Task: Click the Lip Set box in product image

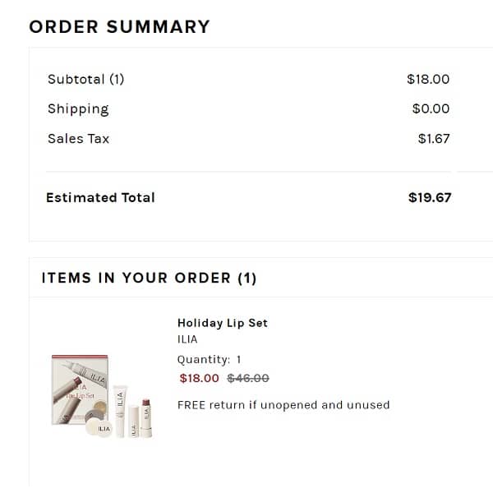Action: point(81,385)
